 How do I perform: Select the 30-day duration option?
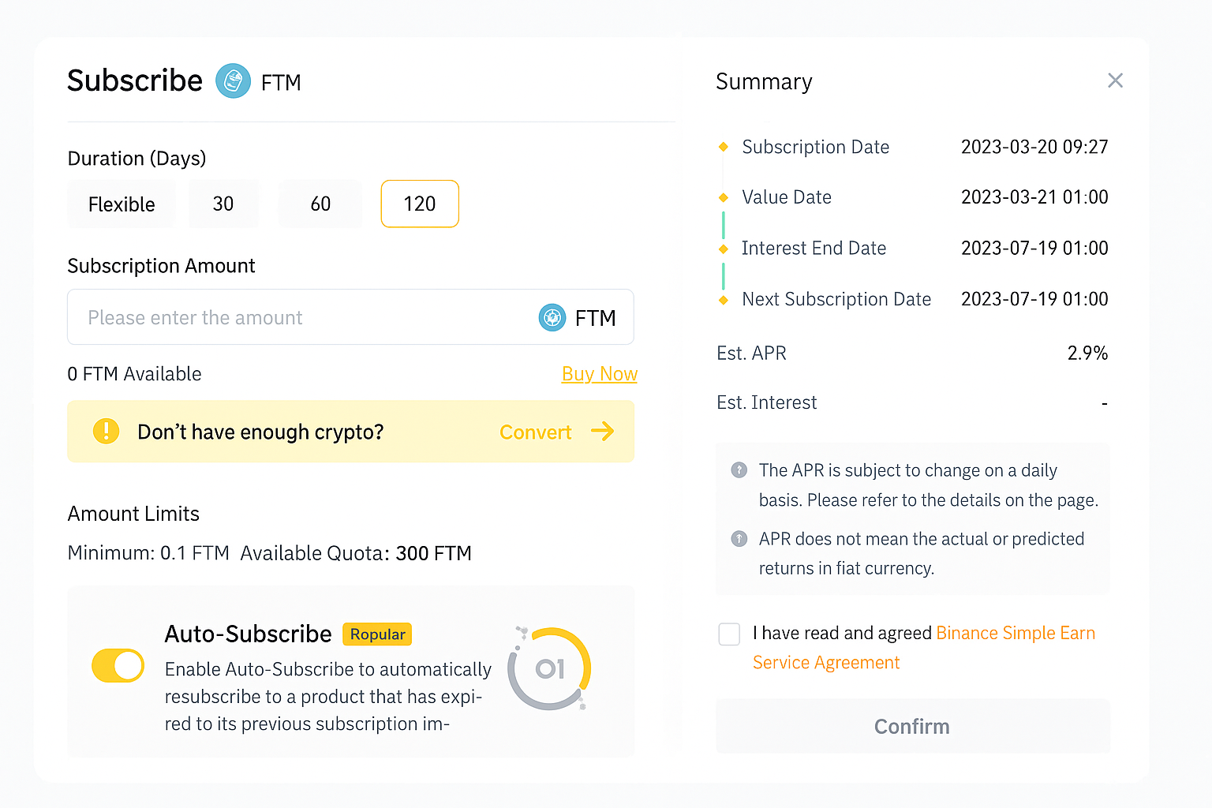(x=223, y=204)
